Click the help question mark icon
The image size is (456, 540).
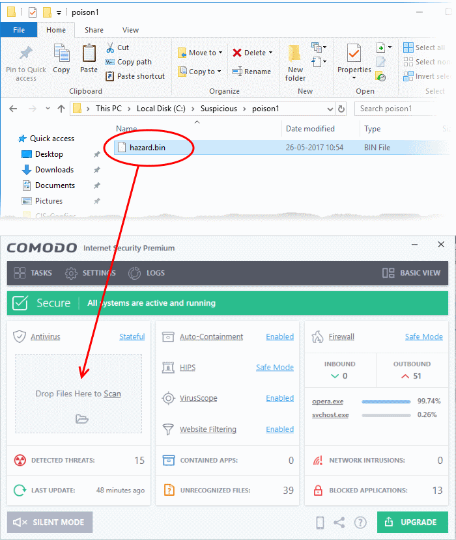coord(360,522)
